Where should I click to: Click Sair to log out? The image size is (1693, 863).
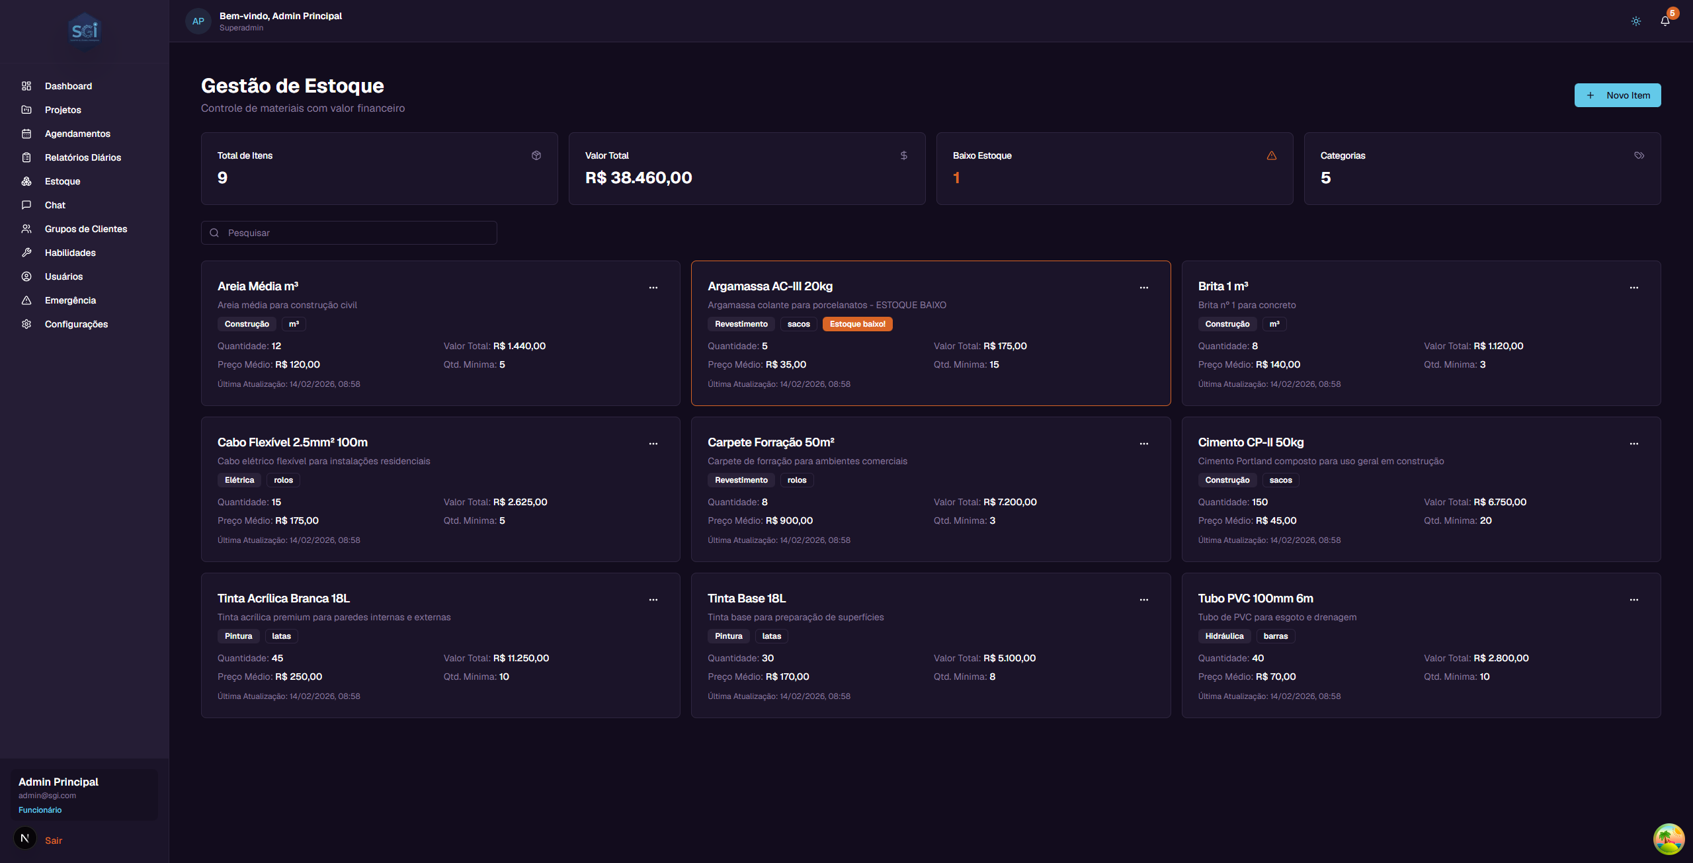pyautogui.click(x=53, y=841)
